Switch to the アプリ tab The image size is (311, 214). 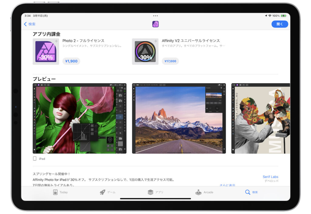pos(151,192)
